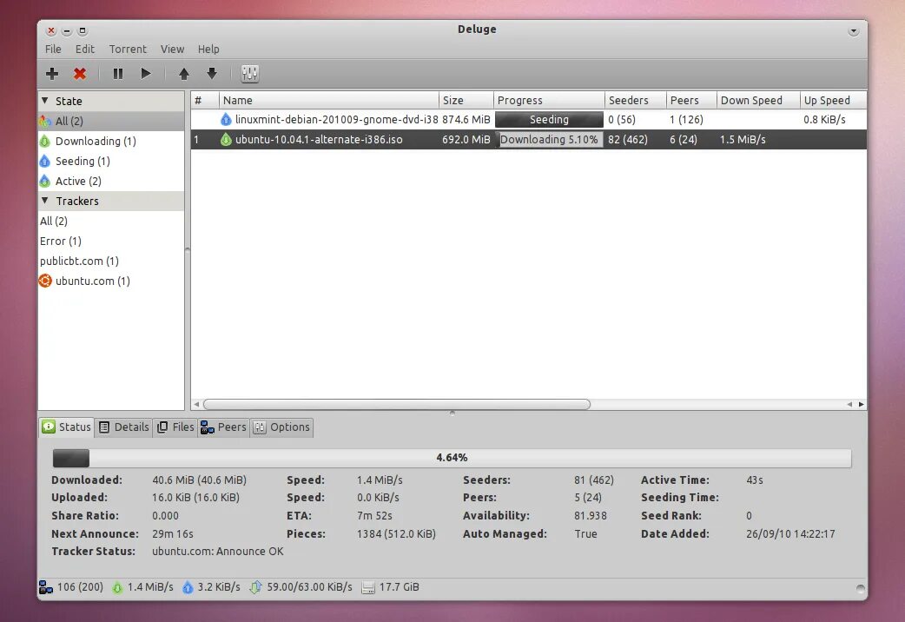Screen dimensions: 905x622
Task: Click the left scroll arrow of torrent list
Action: [196, 404]
